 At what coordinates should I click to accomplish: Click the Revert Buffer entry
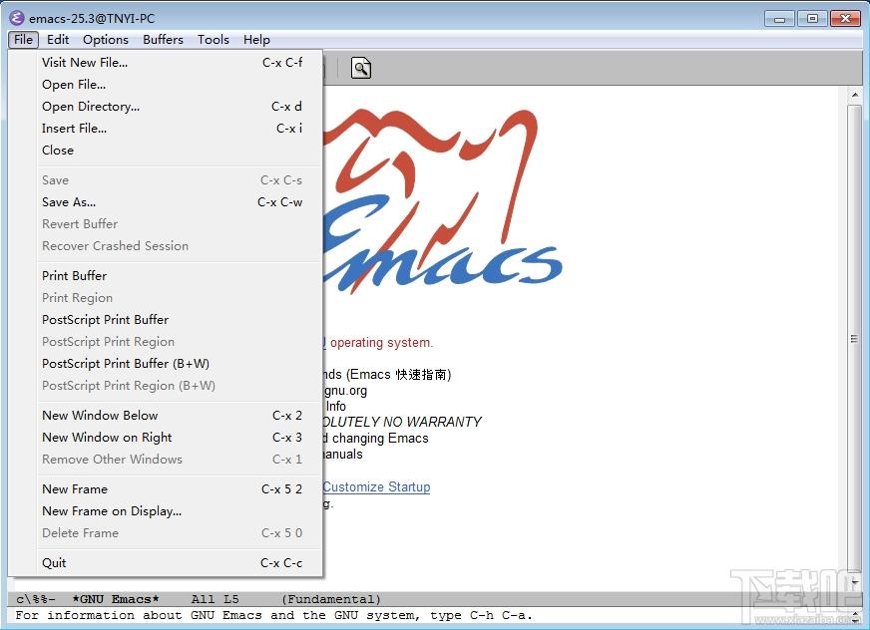click(x=180, y=224)
